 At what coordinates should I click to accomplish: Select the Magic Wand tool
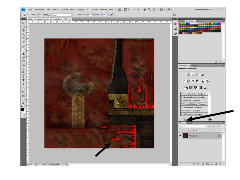tap(23, 34)
